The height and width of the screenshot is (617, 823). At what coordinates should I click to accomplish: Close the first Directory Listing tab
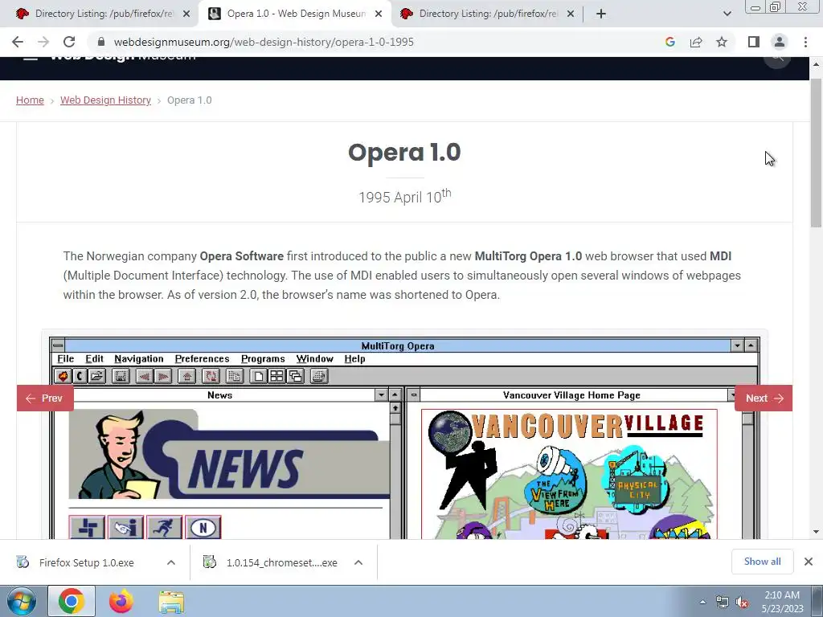click(x=186, y=14)
